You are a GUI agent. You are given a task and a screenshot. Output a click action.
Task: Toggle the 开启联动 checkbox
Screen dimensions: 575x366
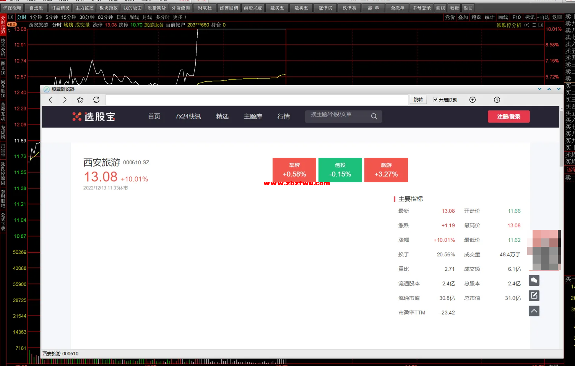pyautogui.click(x=435, y=100)
